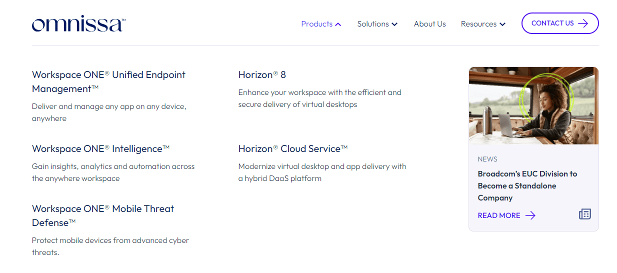
Task: Click the arrow icon beside Read More
Action: pos(530,215)
